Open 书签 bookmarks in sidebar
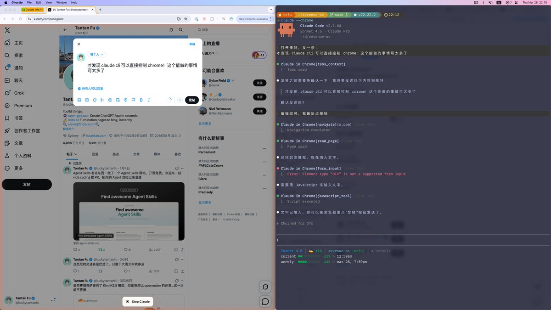This screenshot has height=310, width=551. pyautogui.click(x=13, y=118)
